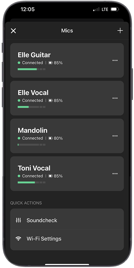Select the Elle Guitar mic name

point(34,55)
